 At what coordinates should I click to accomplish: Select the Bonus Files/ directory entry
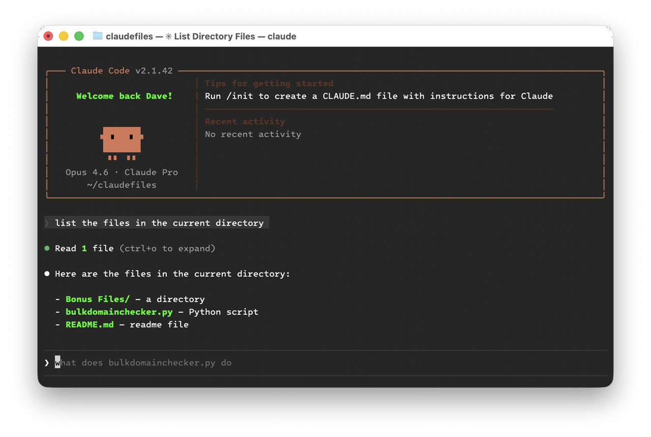(98, 299)
